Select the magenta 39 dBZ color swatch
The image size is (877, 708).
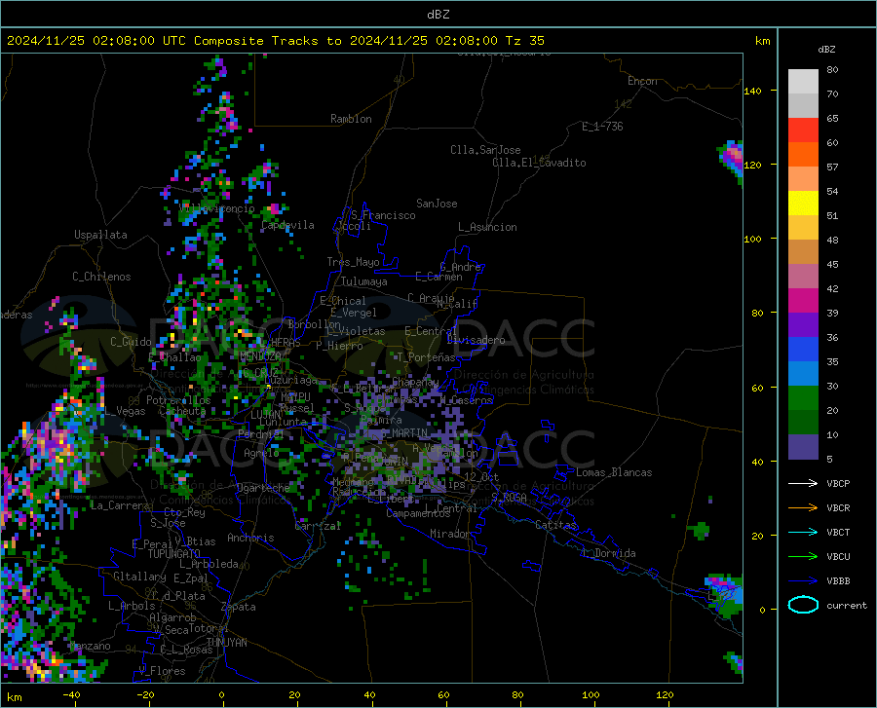(803, 301)
